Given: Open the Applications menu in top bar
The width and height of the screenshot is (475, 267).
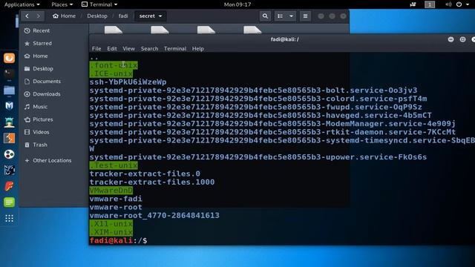Looking at the screenshot, I should 22,4.
